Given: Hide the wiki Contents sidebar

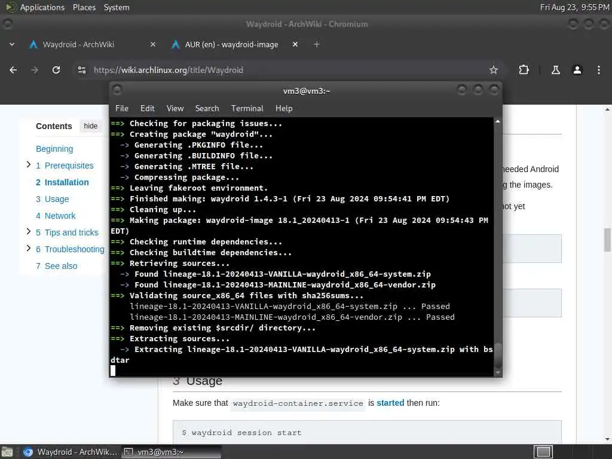Looking at the screenshot, I should point(91,126).
